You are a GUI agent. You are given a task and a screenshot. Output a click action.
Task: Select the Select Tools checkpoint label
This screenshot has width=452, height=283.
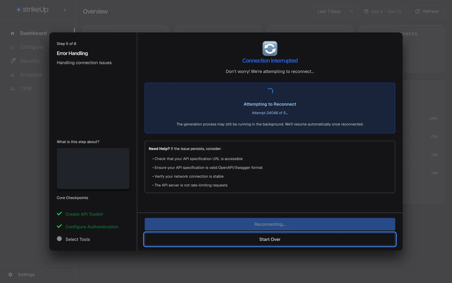78,239
